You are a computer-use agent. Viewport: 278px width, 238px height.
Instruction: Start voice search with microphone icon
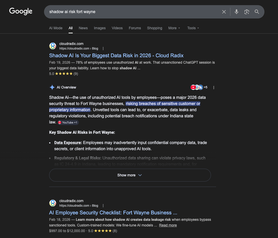[237, 12]
